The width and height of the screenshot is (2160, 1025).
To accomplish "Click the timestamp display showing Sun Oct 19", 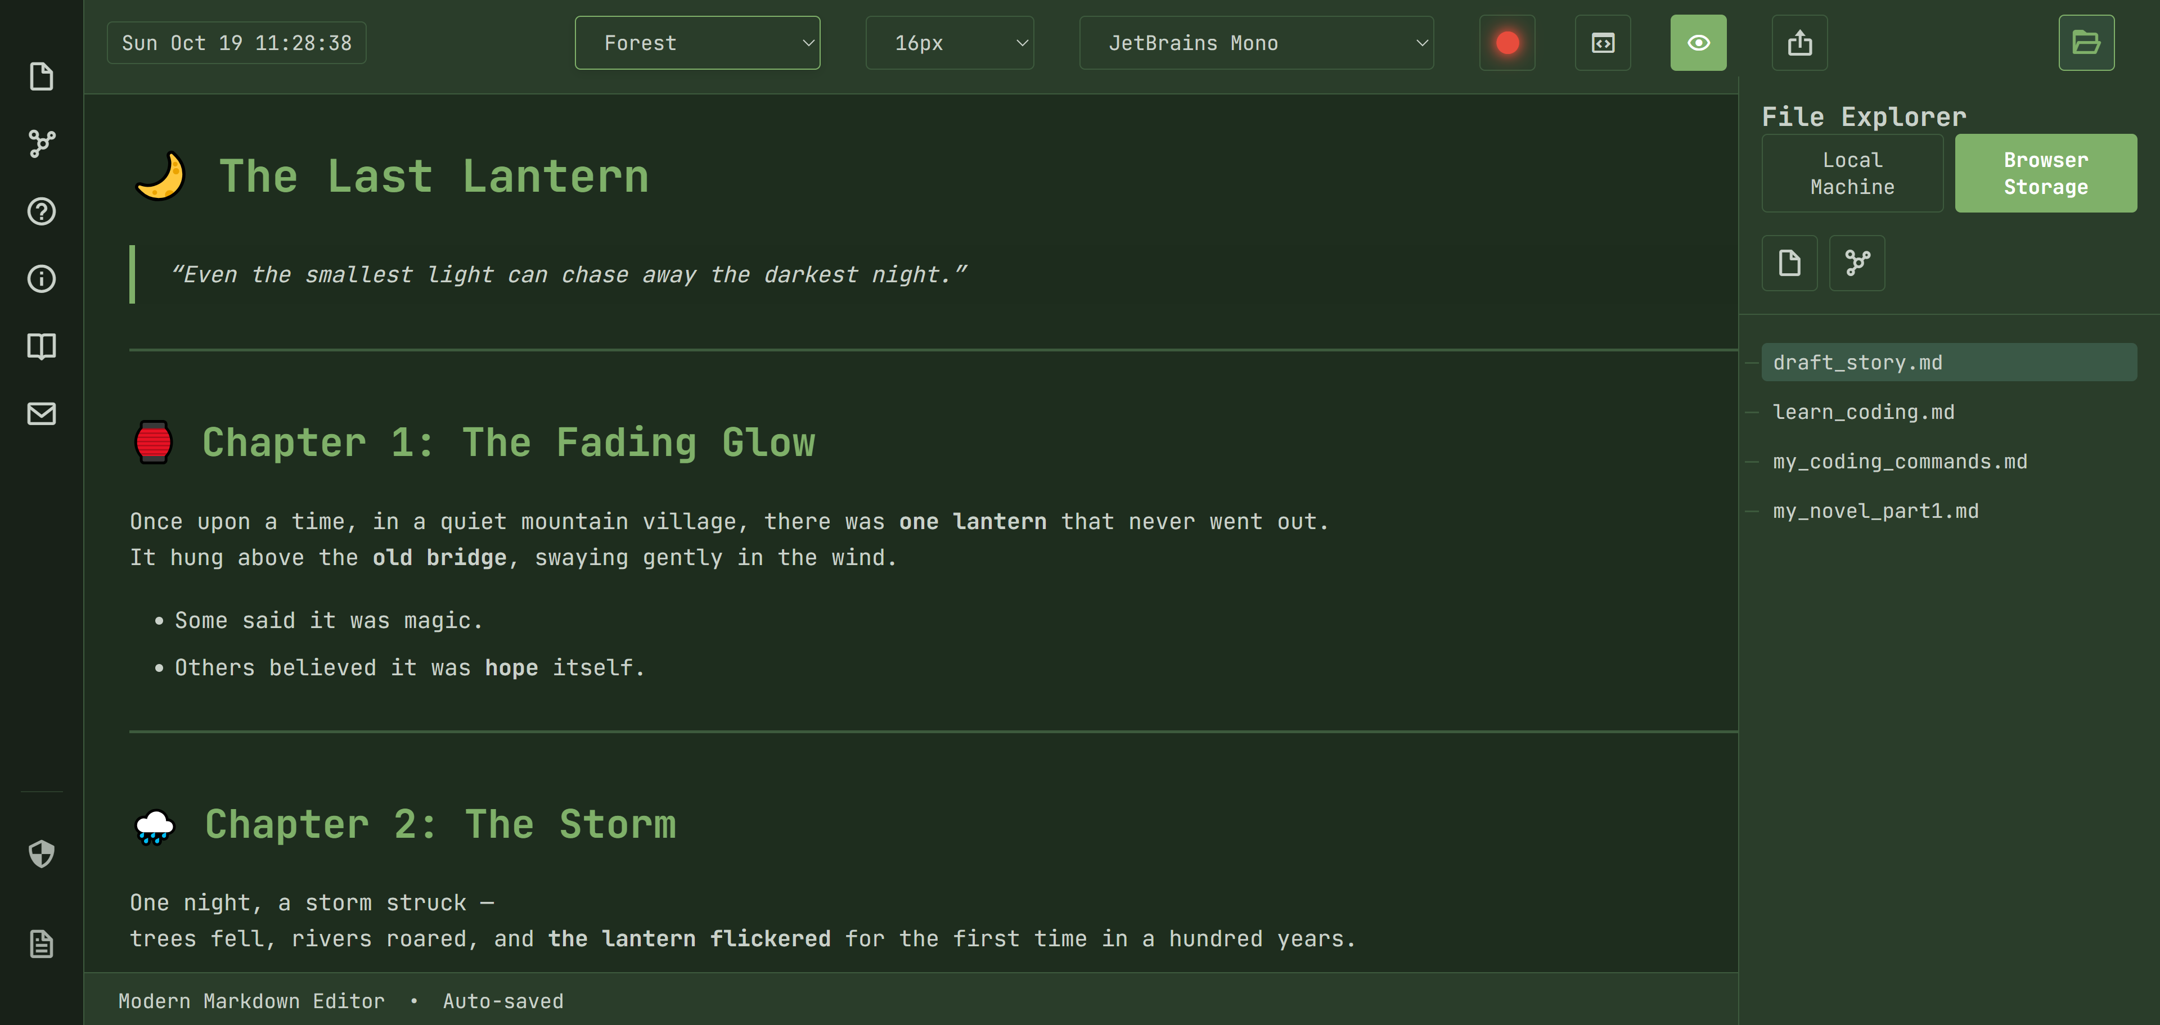I will pos(236,43).
